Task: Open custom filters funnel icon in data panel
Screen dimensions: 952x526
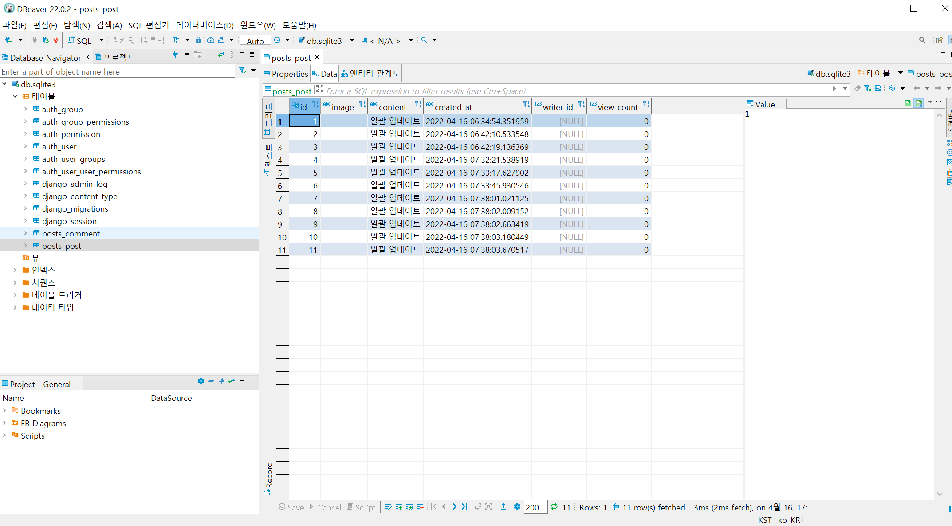Action: click(x=868, y=88)
